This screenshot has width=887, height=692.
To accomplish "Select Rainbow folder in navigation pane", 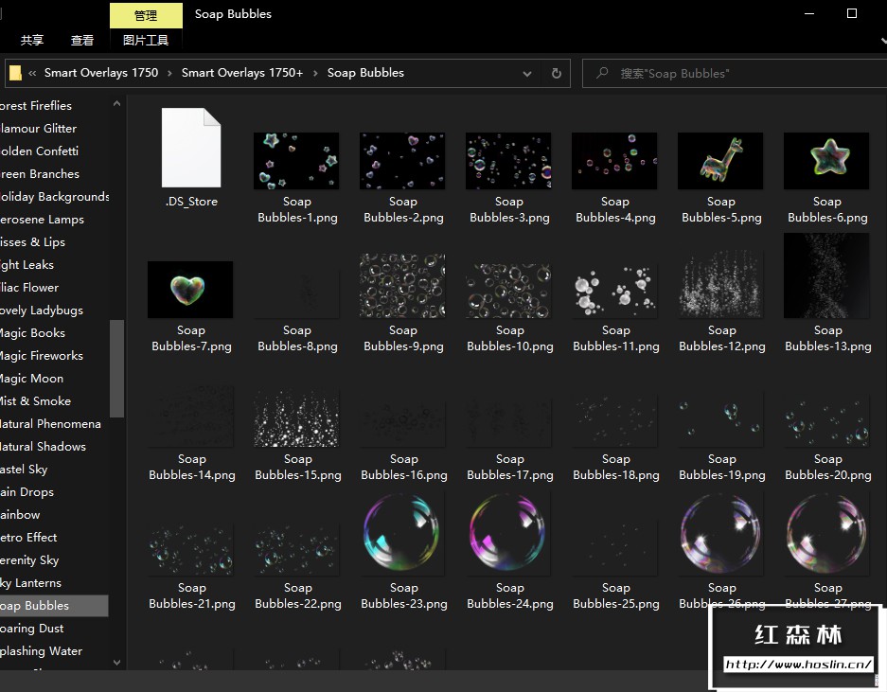I will [x=21, y=515].
